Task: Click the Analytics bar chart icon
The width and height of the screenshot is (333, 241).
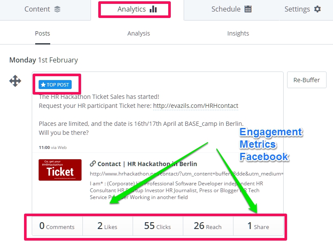Action: pos(153,9)
